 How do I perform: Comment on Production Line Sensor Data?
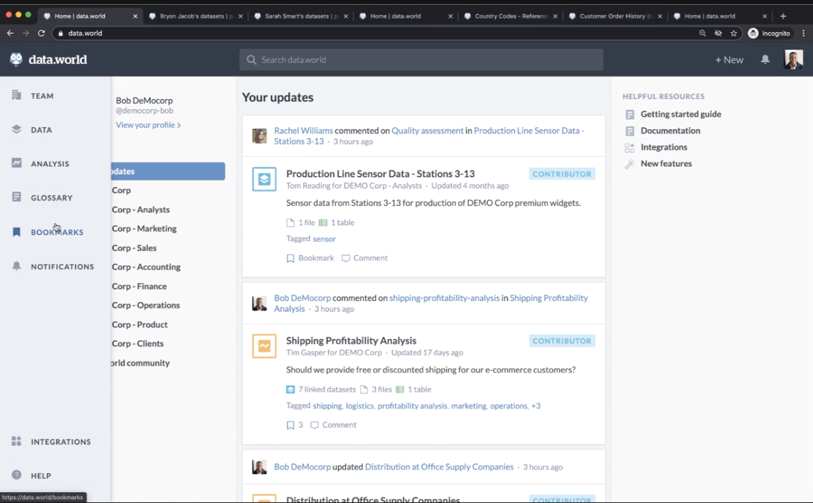coord(365,258)
